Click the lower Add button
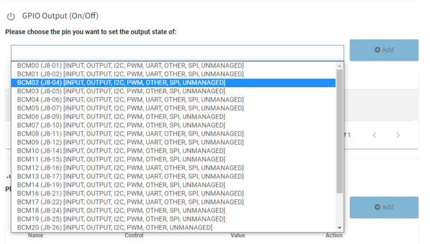The image size is (430, 244). [x=384, y=207]
